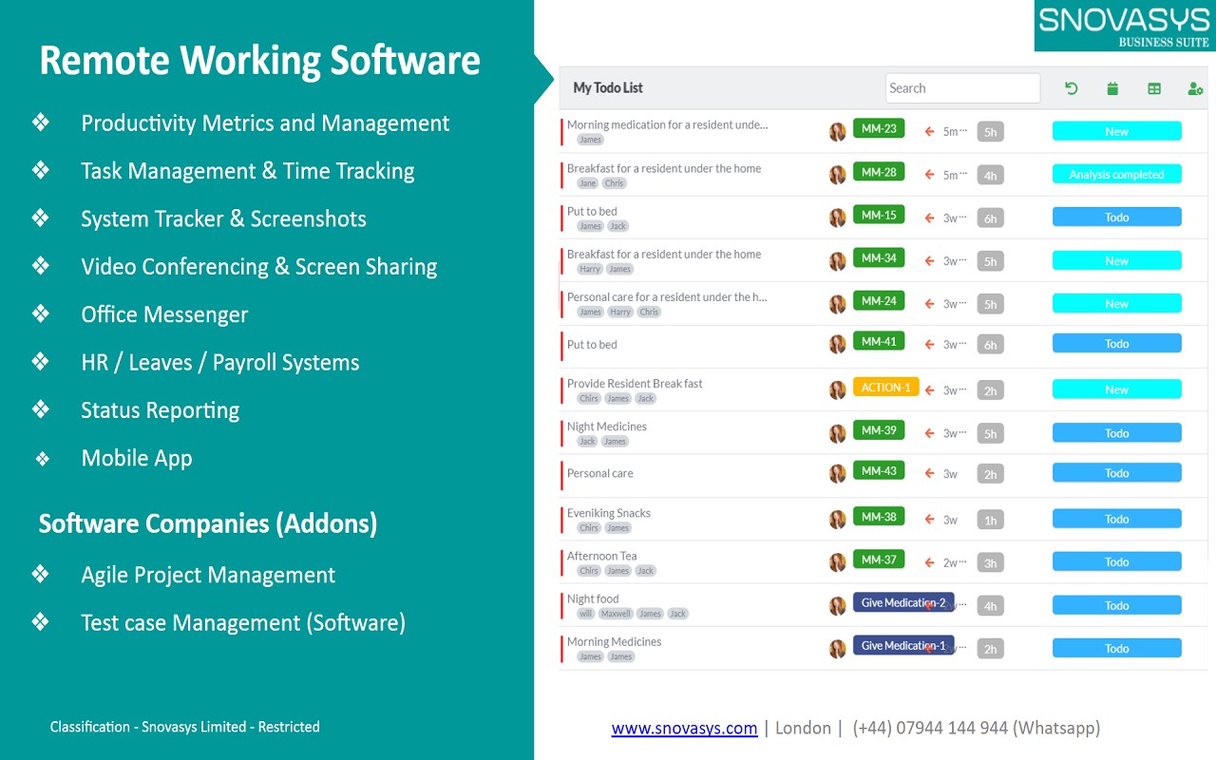Screen dimensions: 1216x760
Task: Click the MM-28 task ID badge
Action: pos(879,172)
